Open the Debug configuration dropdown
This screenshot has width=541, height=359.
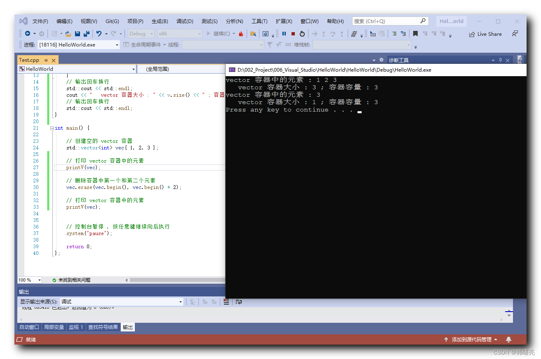click(x=141, y=34)
